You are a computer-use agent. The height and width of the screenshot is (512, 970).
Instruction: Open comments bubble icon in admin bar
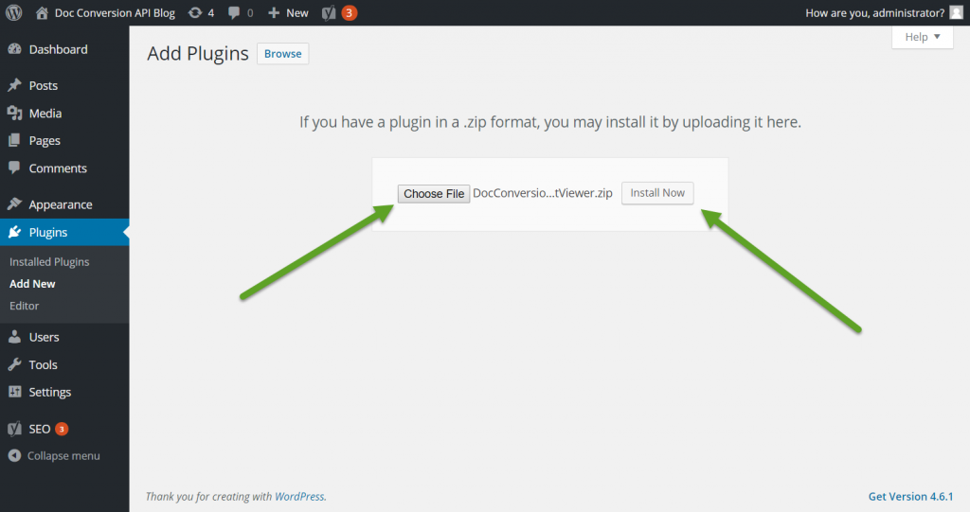point(234,12)
